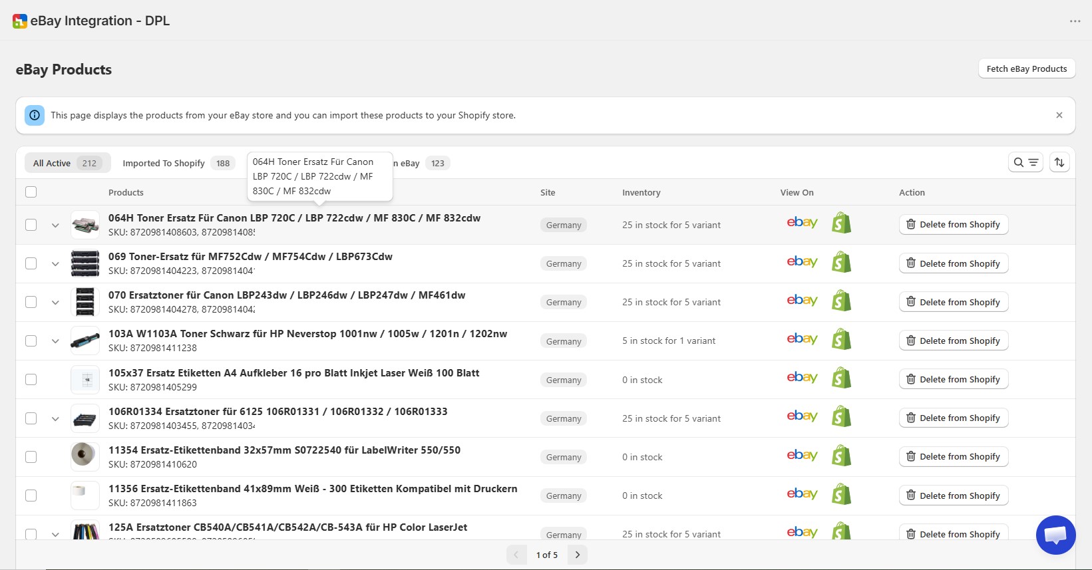1092x570 pixels.
Task: Open eBay link for 064H Toner row
Action: (x=802, y=223)
